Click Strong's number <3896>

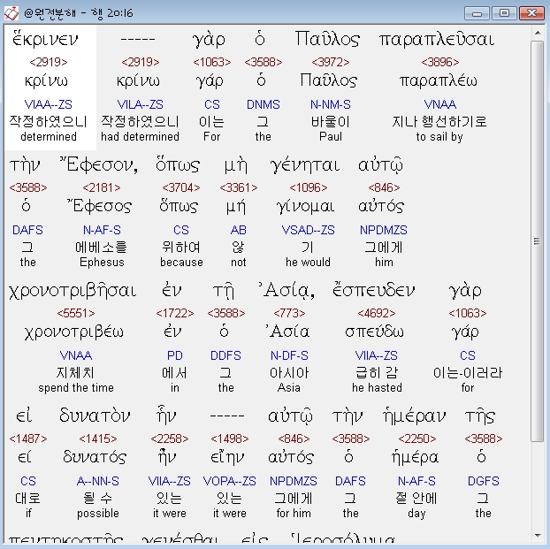(x=440, y=62)
